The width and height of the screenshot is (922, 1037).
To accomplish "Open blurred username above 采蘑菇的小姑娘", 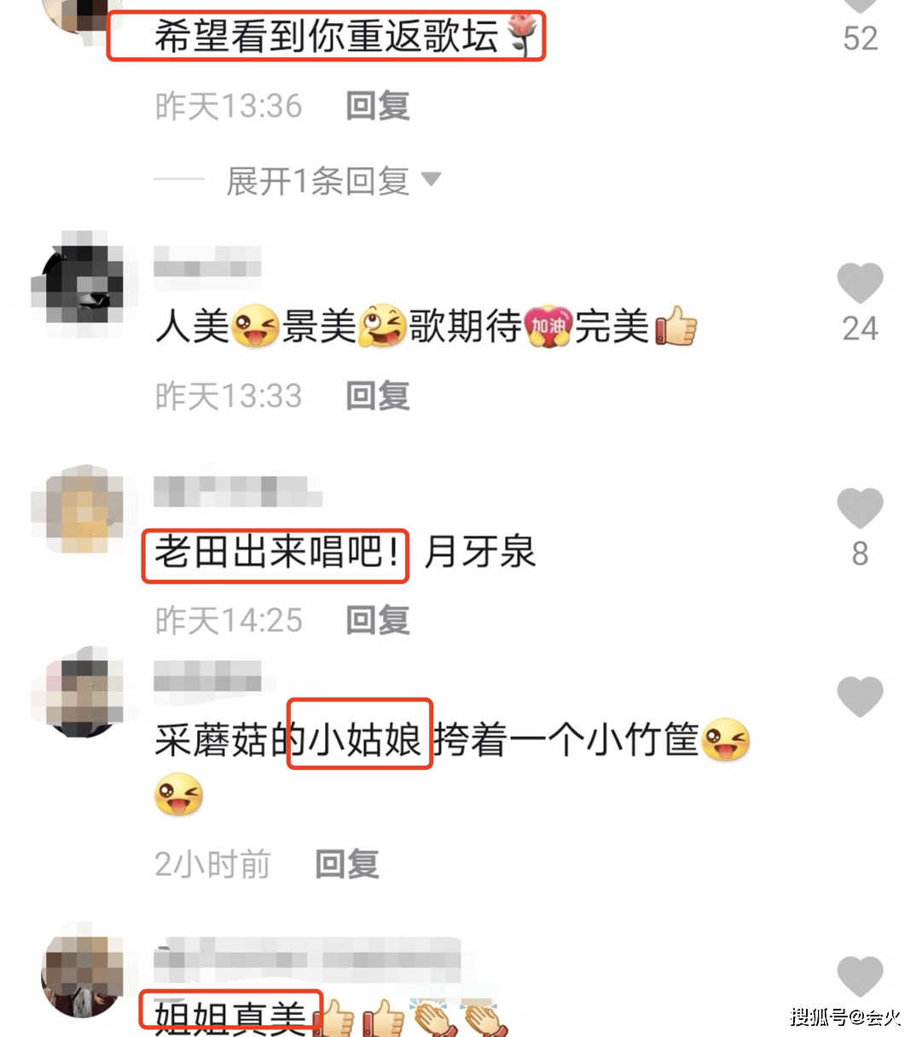I will click(207, 675).
